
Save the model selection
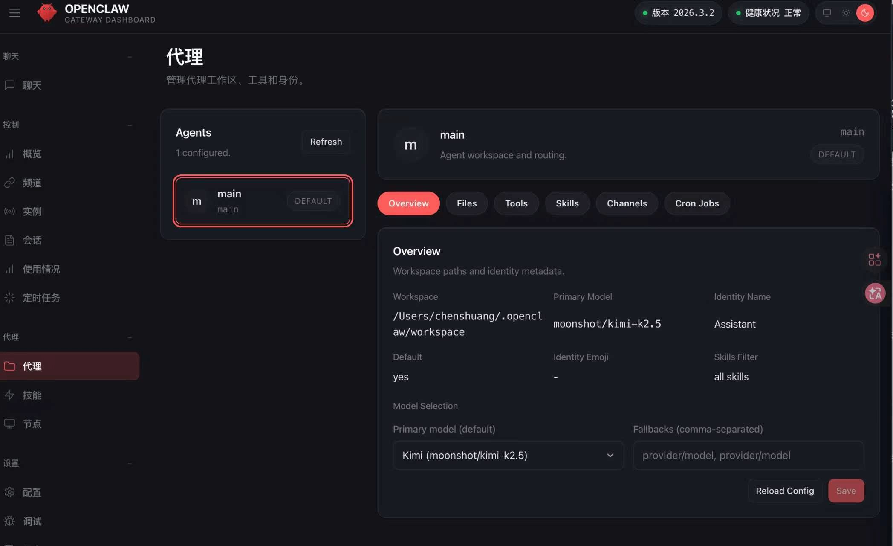coord(846,491)
